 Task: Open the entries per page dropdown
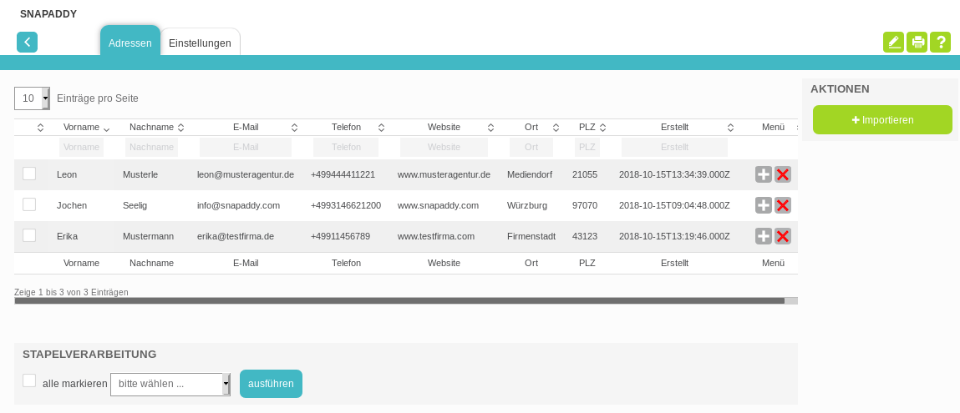32,98
